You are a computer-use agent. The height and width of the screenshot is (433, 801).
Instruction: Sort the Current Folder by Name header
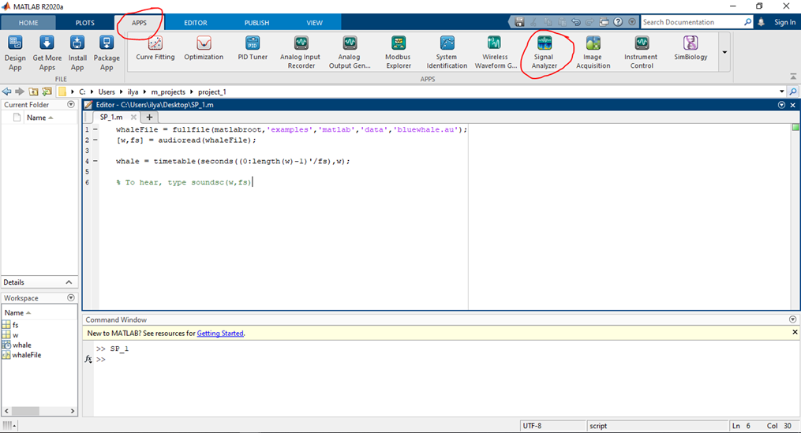(39, 118)
